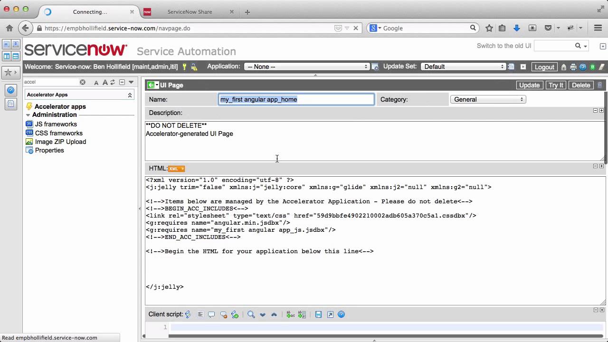
Task: Click the magnifier search icon in the script toolbar
Action: click(251, 314)
